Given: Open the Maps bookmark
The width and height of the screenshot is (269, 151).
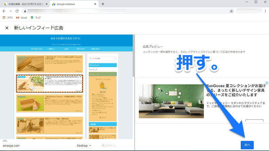Looking at the screenshot, I should [x=36, y=17].
